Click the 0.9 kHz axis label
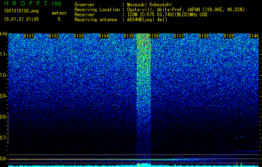 pos(3,96)
